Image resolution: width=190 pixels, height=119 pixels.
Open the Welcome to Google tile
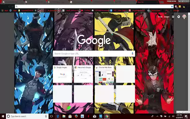click(x=83, y=74)
